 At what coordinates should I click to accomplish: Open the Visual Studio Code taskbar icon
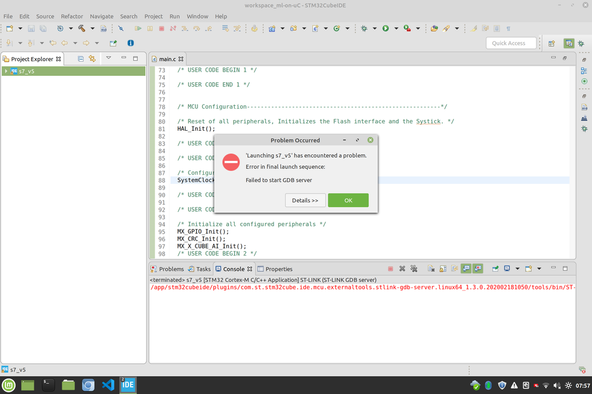(108, 385)
